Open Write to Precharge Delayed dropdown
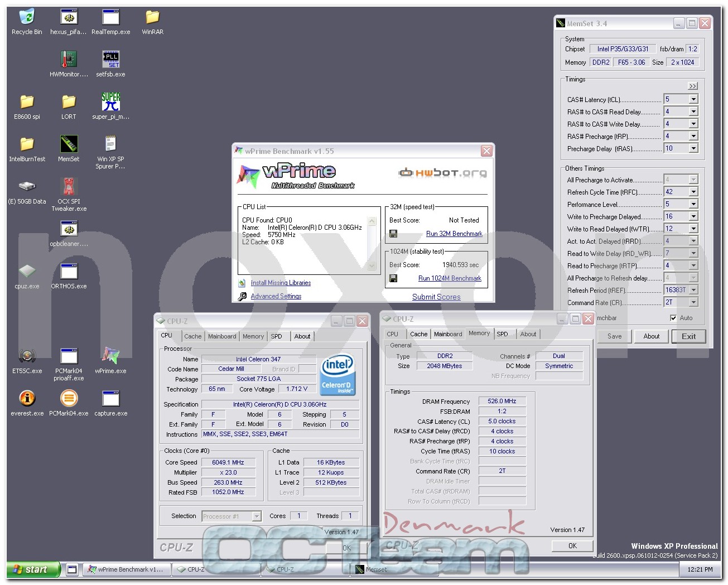The width and height of the screenshot is (728, 585). pyautogui.click(x=693, y=216)
